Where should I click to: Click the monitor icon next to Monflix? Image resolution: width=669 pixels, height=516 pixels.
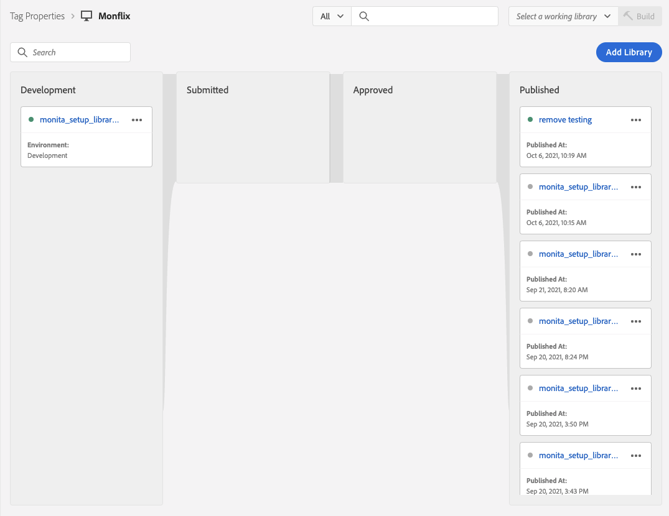coord(85,16)
